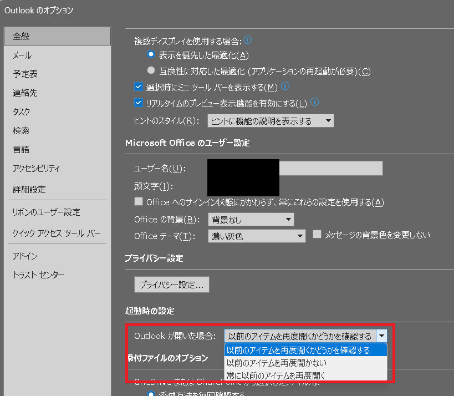Click the ユーザー名 input field

coord(295,168)
